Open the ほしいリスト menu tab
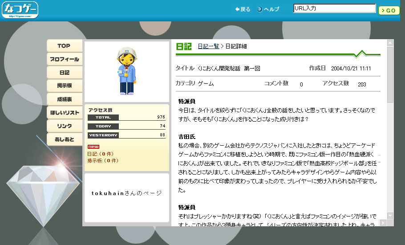405x245 pixels. coord(65,113)
